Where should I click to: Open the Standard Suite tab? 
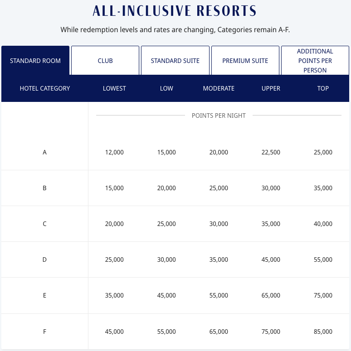[175, 61]
